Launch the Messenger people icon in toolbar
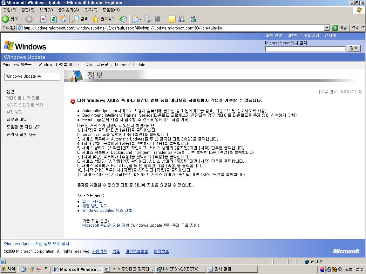 click(x=193, y=19)
